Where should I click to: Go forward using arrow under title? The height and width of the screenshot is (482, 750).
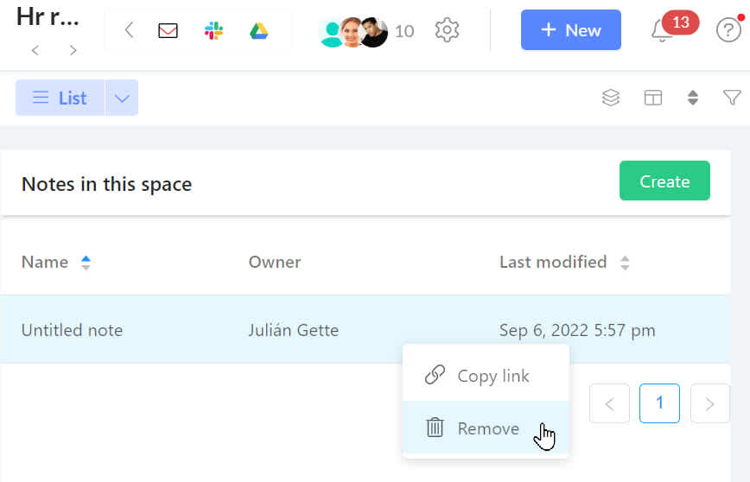(73, 50)
